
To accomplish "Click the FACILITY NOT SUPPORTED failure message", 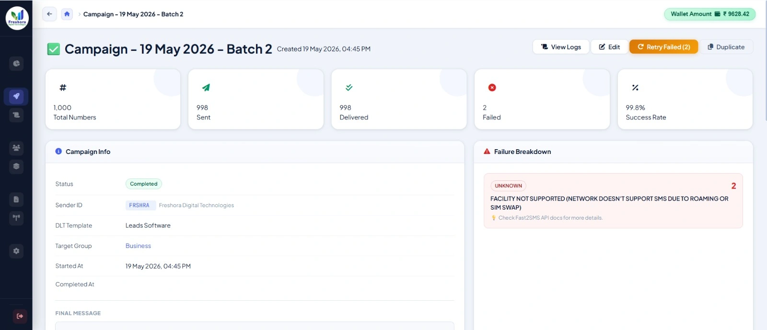I will click(609, 203).
